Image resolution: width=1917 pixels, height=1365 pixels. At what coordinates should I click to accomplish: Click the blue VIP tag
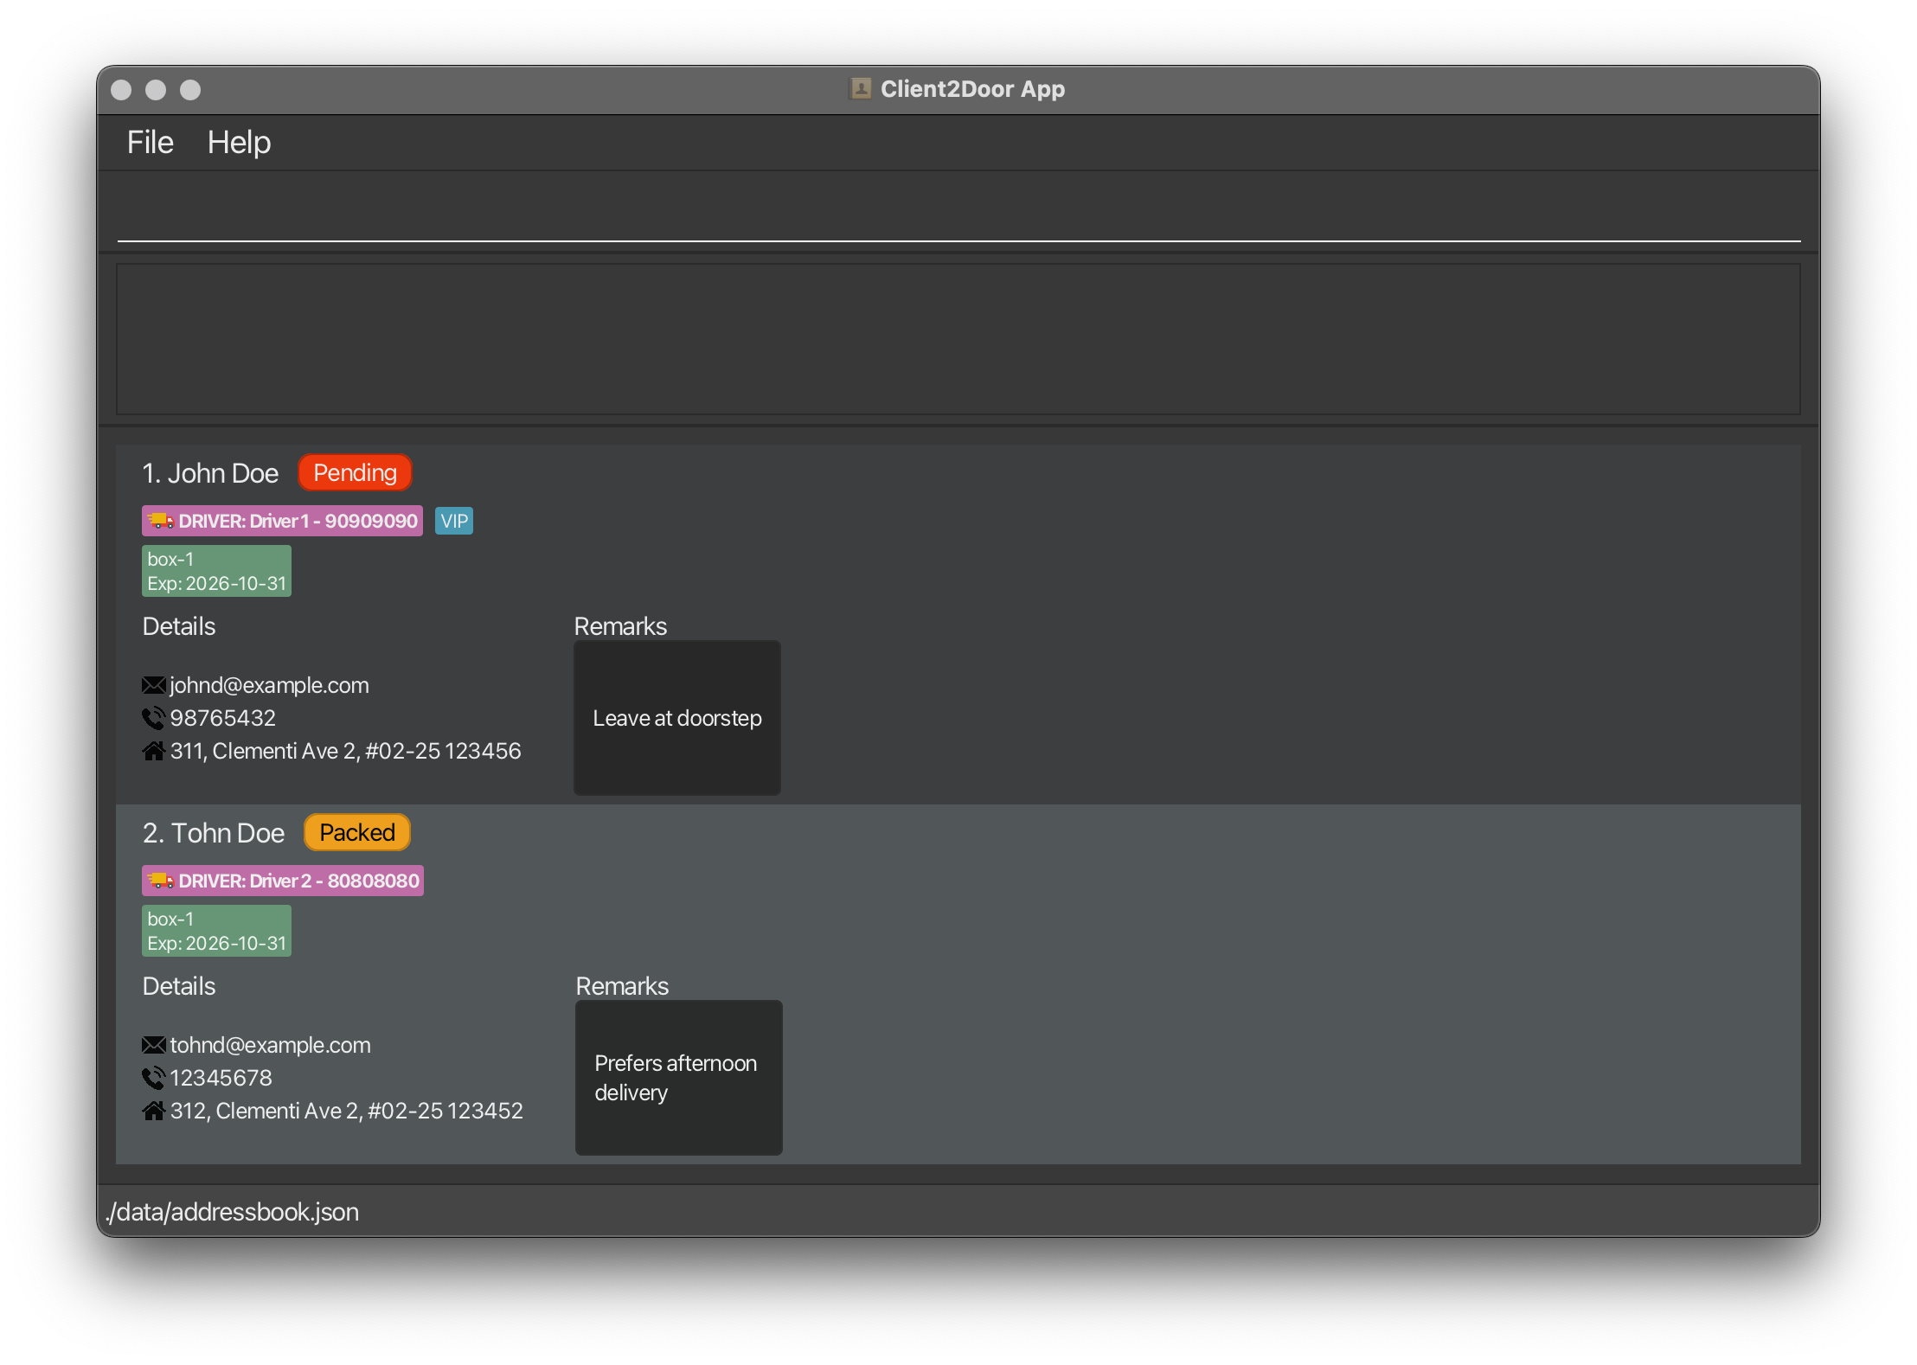(454, 521)
